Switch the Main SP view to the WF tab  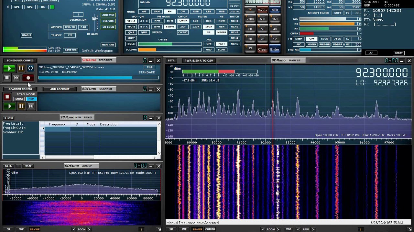coord(184,229)
